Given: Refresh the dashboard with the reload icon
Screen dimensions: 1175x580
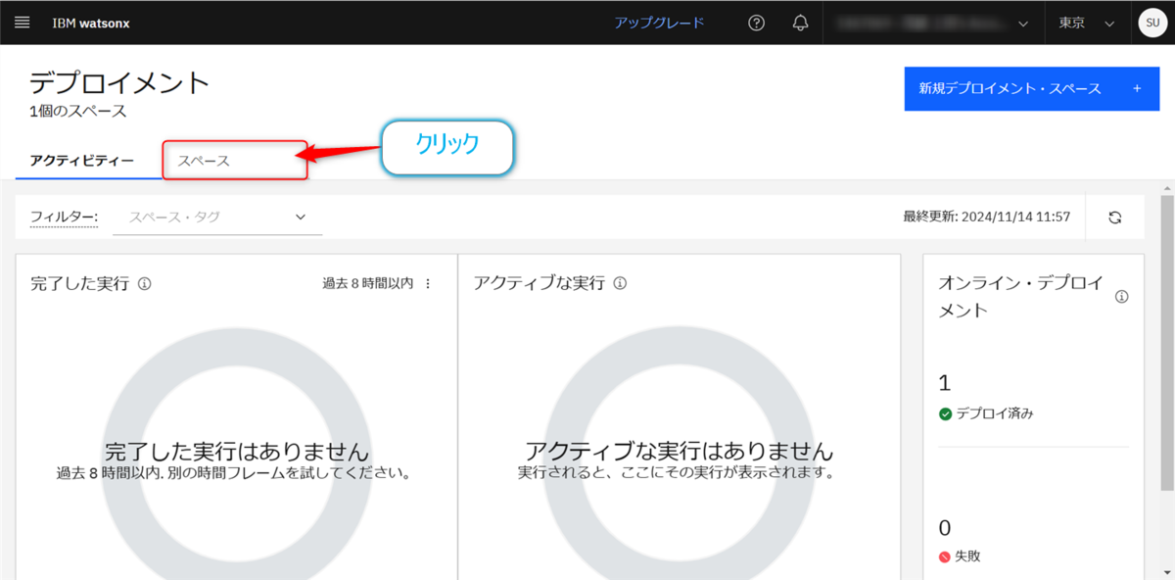Looking at the screenshot, I should [1114, 217].
